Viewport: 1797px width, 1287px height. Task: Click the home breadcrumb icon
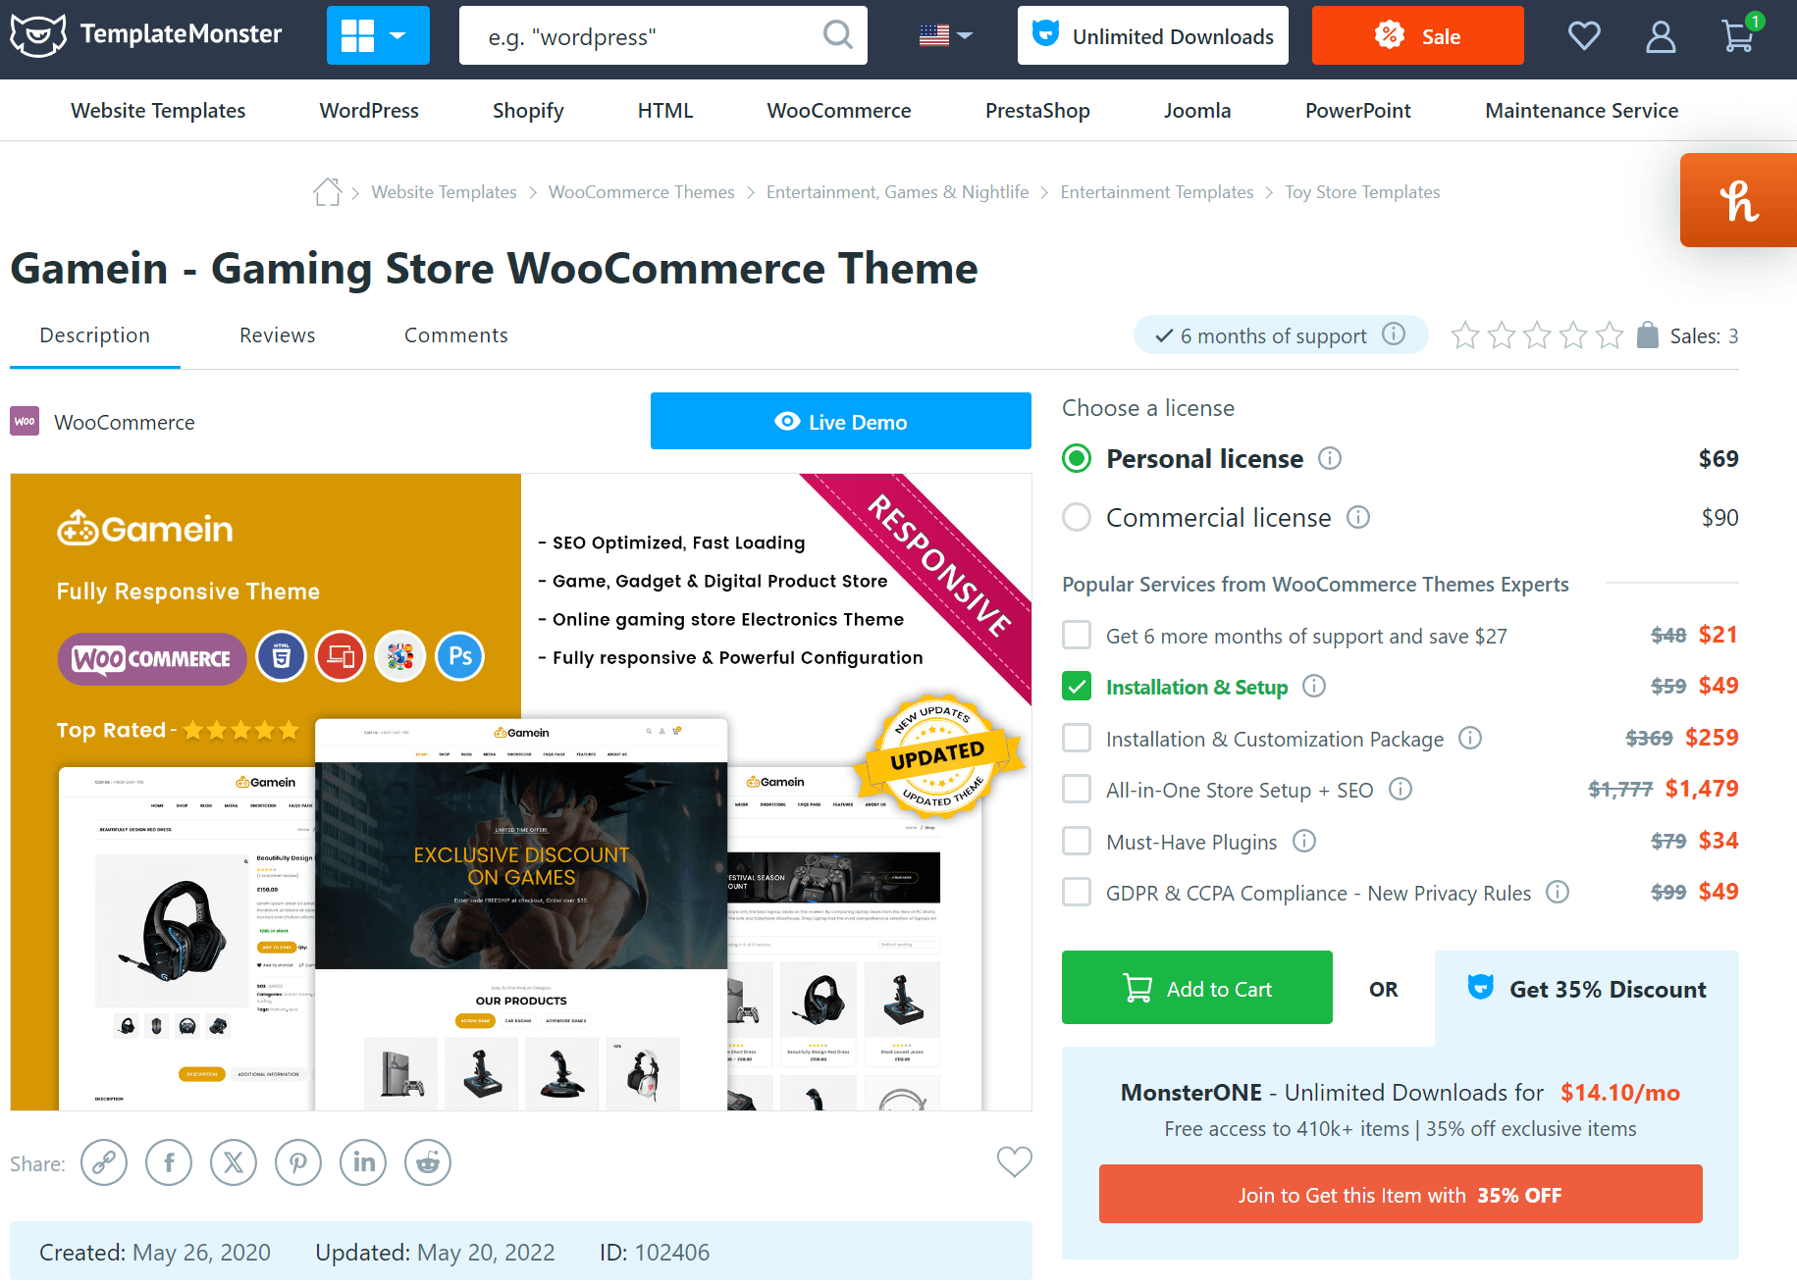328,192
